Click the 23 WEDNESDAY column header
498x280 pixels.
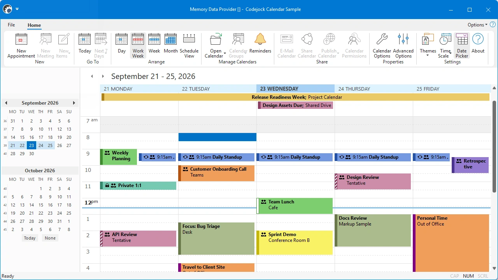click(x=295, y=89)
